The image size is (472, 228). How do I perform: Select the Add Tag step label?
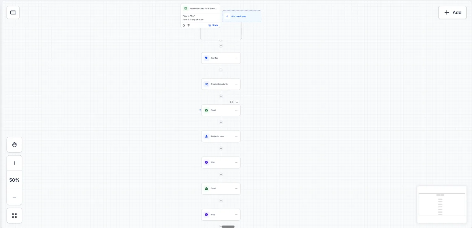[x=214, y=58]
